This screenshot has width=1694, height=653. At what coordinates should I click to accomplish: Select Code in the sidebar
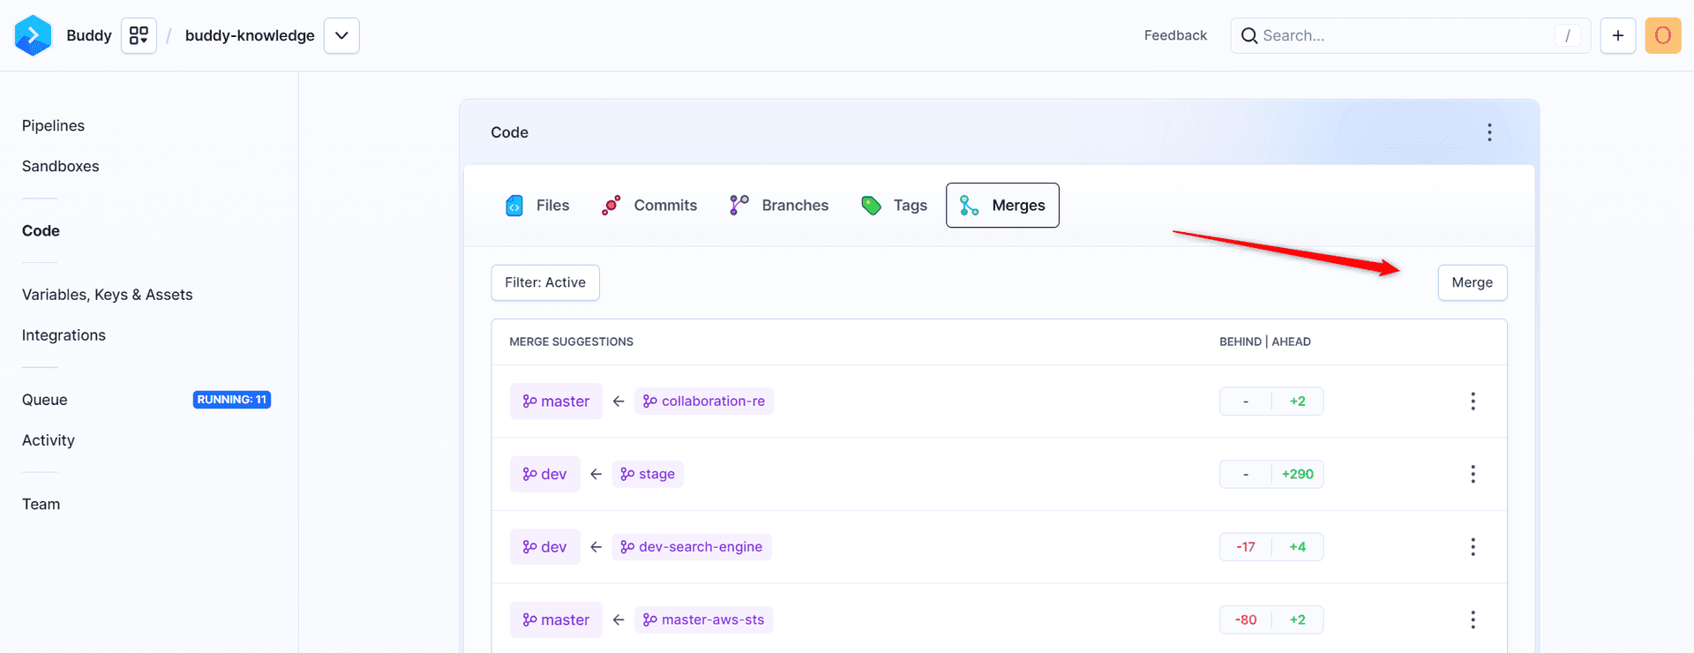tap(41, 230)
